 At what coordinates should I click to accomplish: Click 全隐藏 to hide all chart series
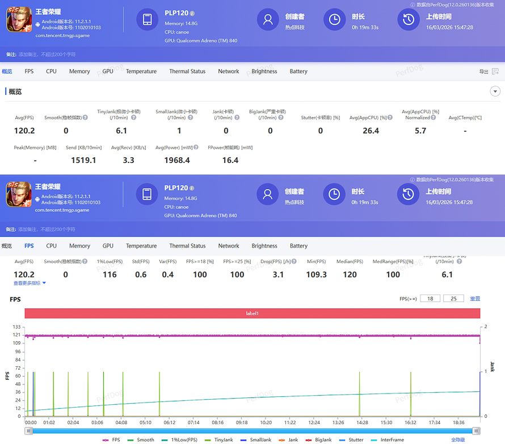click(x=459, y=439)
